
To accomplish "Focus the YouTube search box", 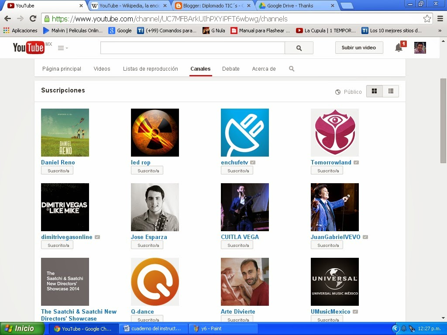I will tap(193, 48).
